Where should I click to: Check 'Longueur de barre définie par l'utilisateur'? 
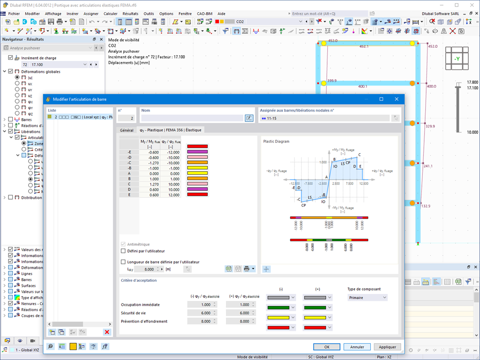(x=123, y=262)
